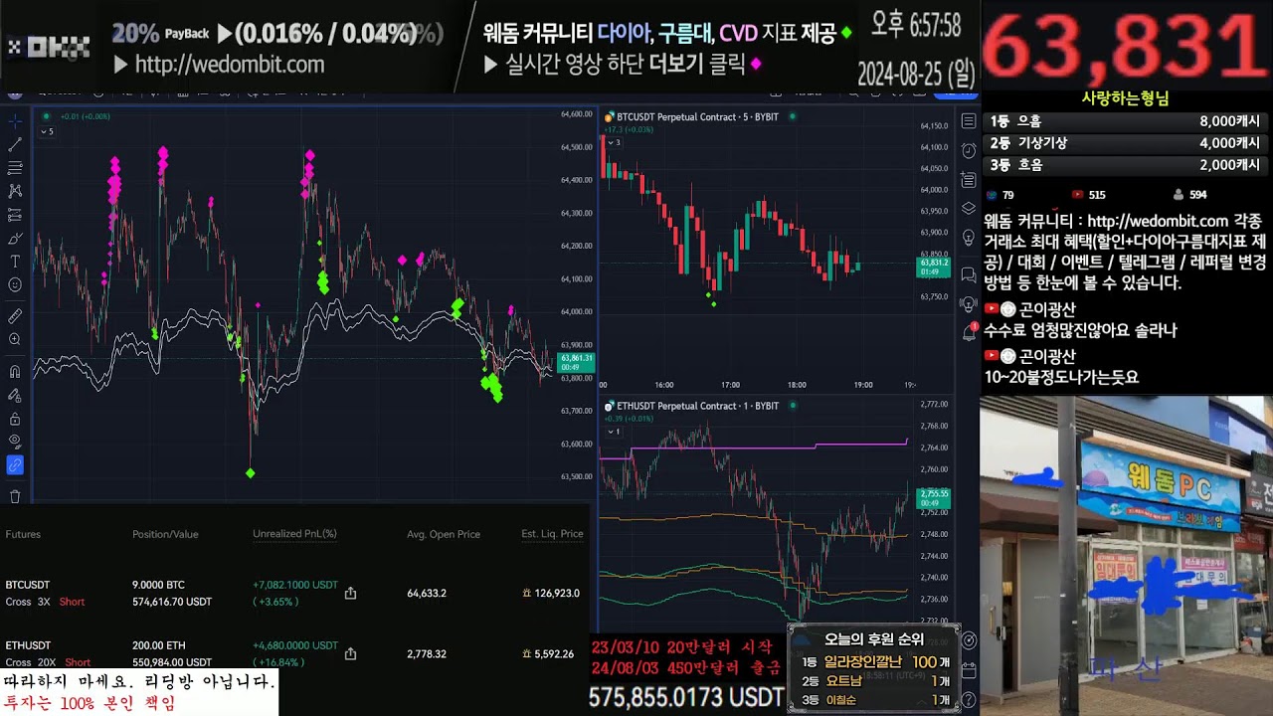The height and width of the screenshot is (716, 1273).
Task: Open the forecasting and measurement tools
Action: click(x=15, y=214)
